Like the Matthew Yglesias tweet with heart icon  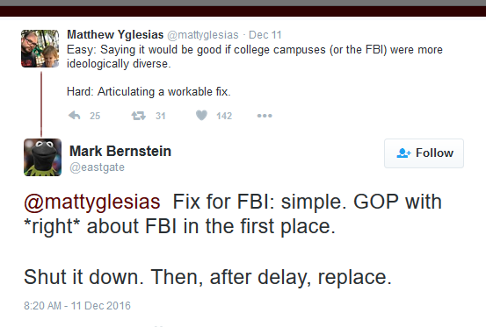click(x=201, y=116)
